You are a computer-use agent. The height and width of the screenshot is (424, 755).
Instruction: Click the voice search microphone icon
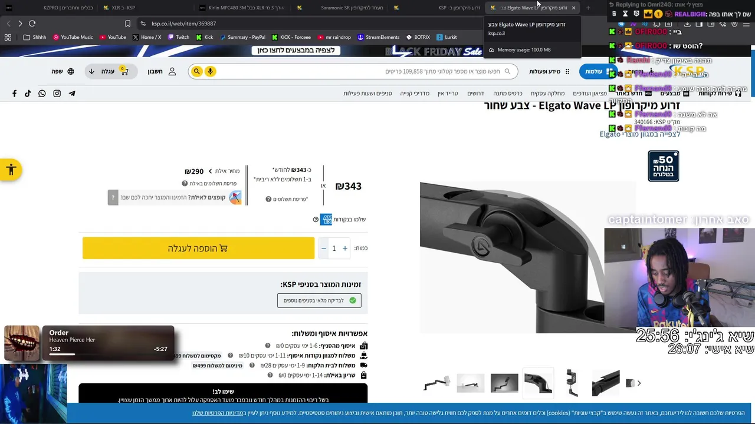[210, 71]
